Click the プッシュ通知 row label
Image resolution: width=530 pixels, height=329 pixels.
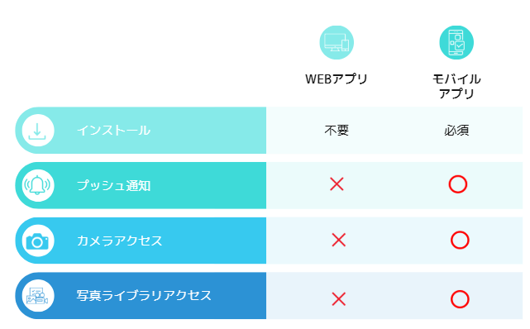(x=113, y=185)
